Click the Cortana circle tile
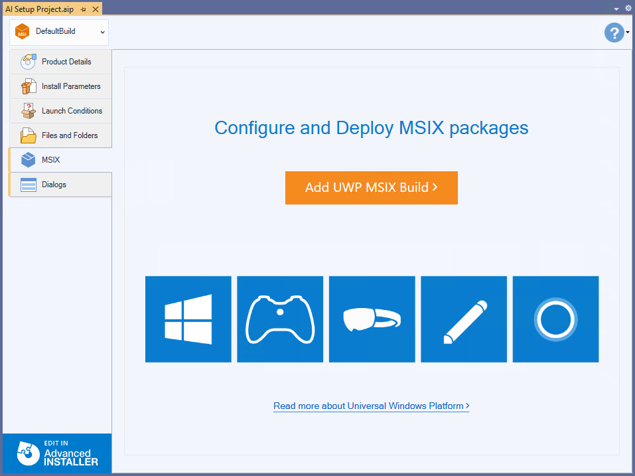 [x=555, y=319]
